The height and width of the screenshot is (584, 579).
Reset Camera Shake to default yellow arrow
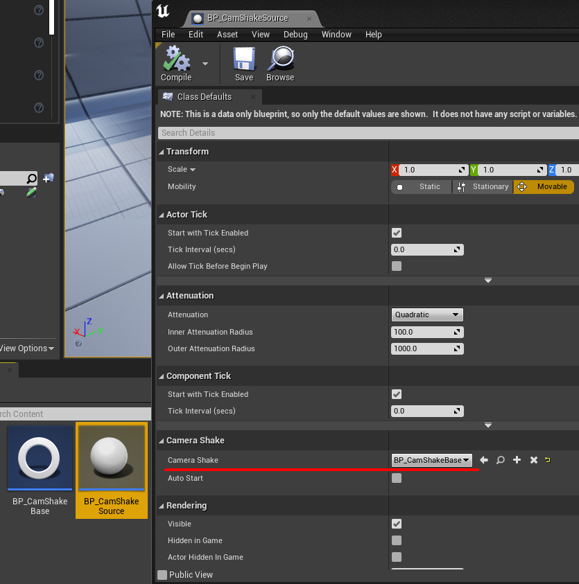tap(548, 460)
